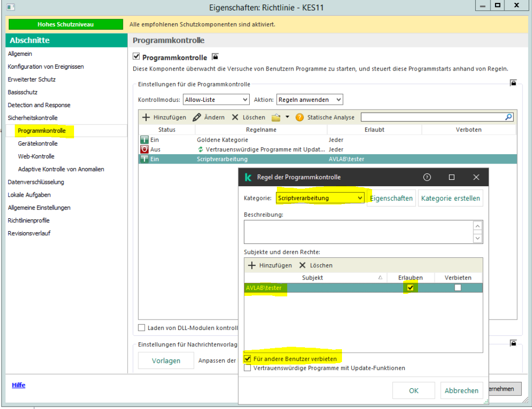Go to the Basisschutz section
The image size is (532, 409).
coord(23,92)
